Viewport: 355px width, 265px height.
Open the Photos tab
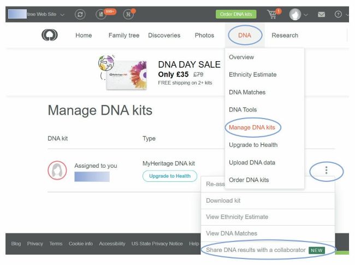pyautogui.click(x=204, y=36)
